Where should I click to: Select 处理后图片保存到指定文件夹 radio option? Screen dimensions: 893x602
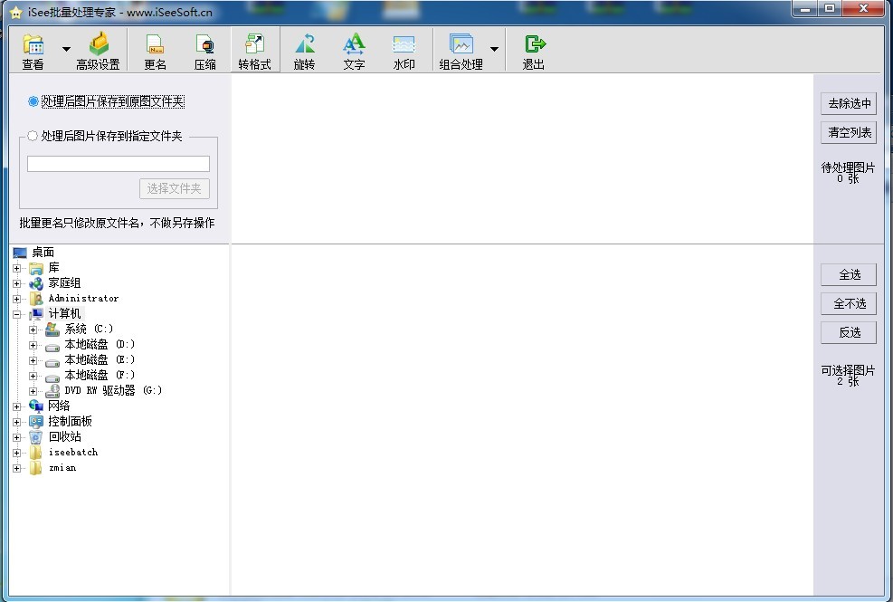pos(33,137)
